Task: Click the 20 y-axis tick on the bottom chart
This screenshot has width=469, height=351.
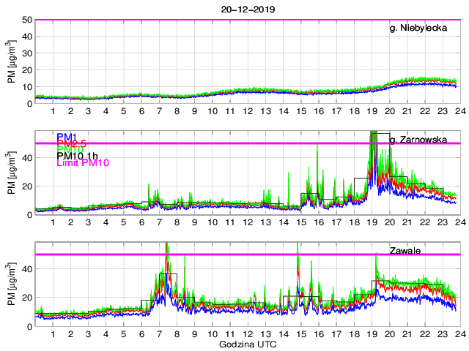Action: click(26, 297)
